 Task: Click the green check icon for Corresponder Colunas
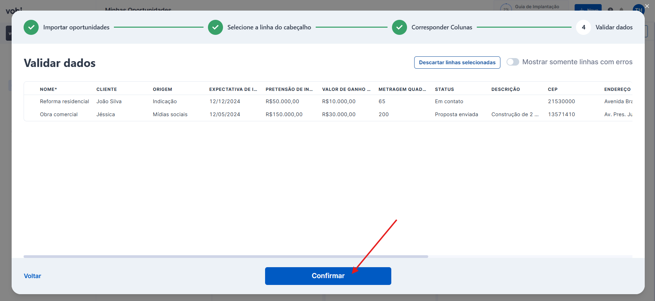[399, 27]
